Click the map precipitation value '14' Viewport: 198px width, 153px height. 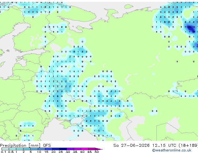click(194, 27)
